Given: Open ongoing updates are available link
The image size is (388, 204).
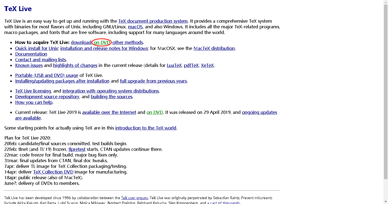Looking at the screenshot, I should point(259,112).
